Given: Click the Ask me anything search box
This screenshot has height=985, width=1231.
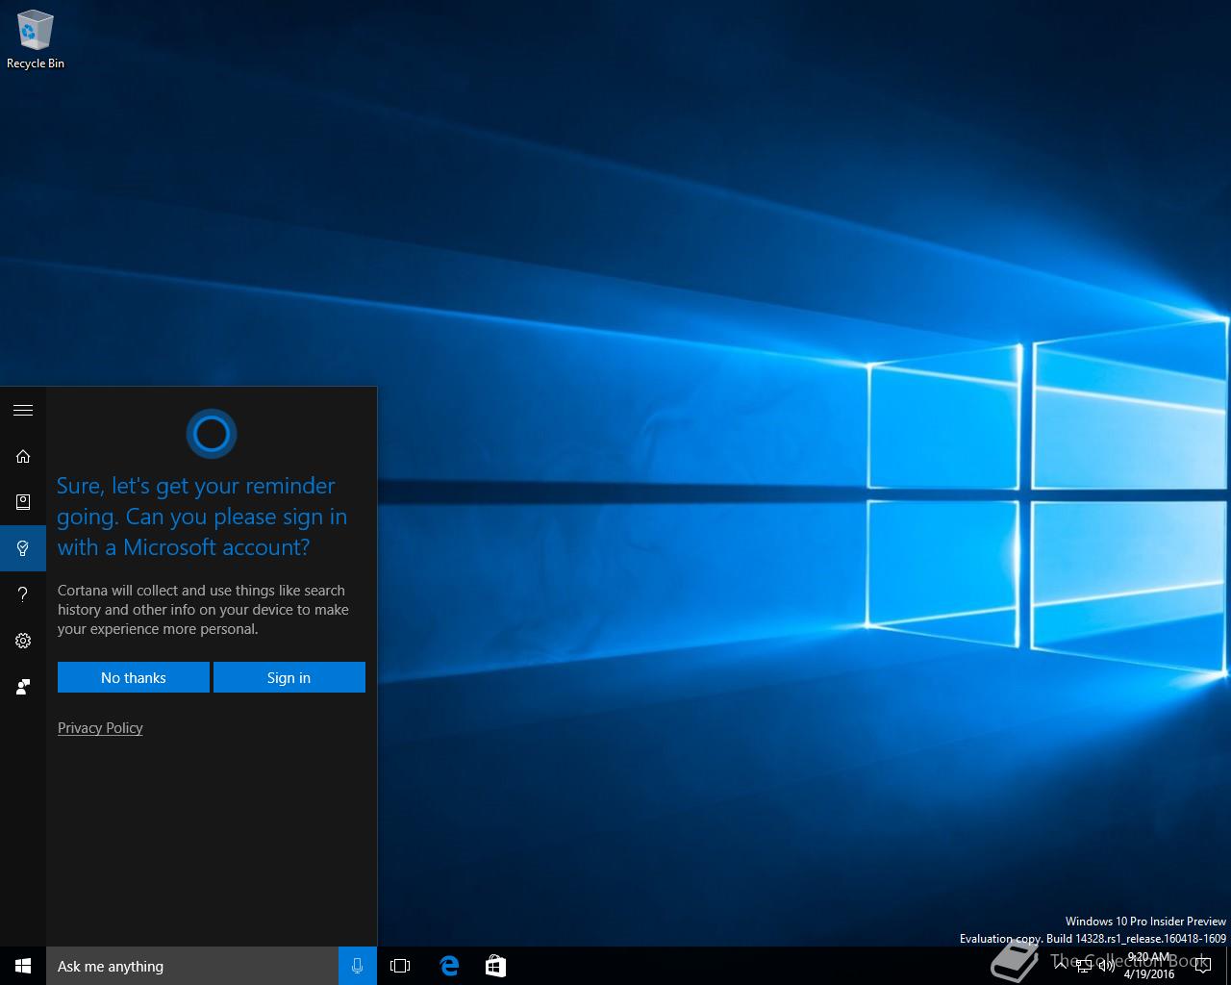Looking at the screenshot, I should point(192,966).
